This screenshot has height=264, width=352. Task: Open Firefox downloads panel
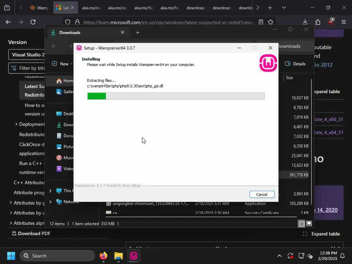coord(305,22)
